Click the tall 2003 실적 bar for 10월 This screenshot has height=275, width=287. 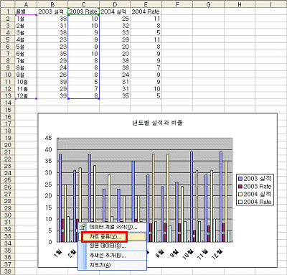pos(192,197)
